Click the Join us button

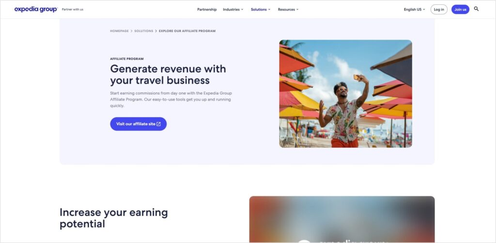click(460, 10)
